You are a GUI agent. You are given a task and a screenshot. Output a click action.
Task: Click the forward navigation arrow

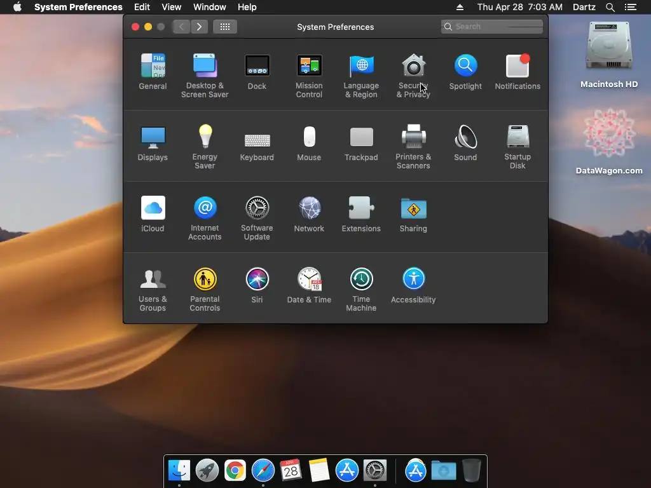[199, 27]
